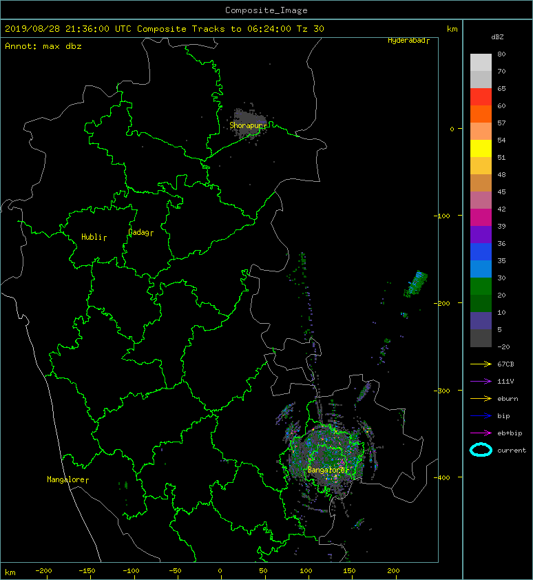Click the bright yellow swatch in dBZ scale
The image size is (533, 580).
[481, 149]
